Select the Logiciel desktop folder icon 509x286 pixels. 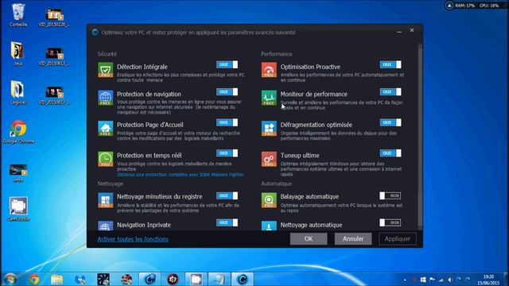pos(18,93)
